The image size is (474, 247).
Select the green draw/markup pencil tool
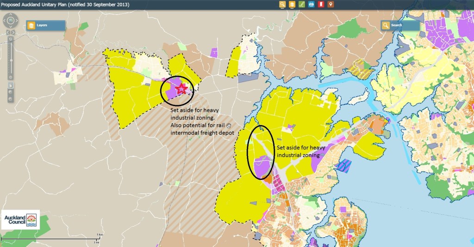click(302, 5)
